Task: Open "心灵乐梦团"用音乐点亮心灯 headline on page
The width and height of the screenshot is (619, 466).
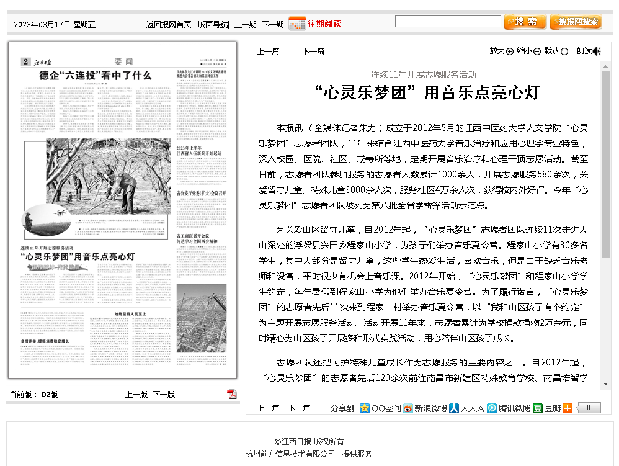Action: pyautogui.click(x=78, y=257)
